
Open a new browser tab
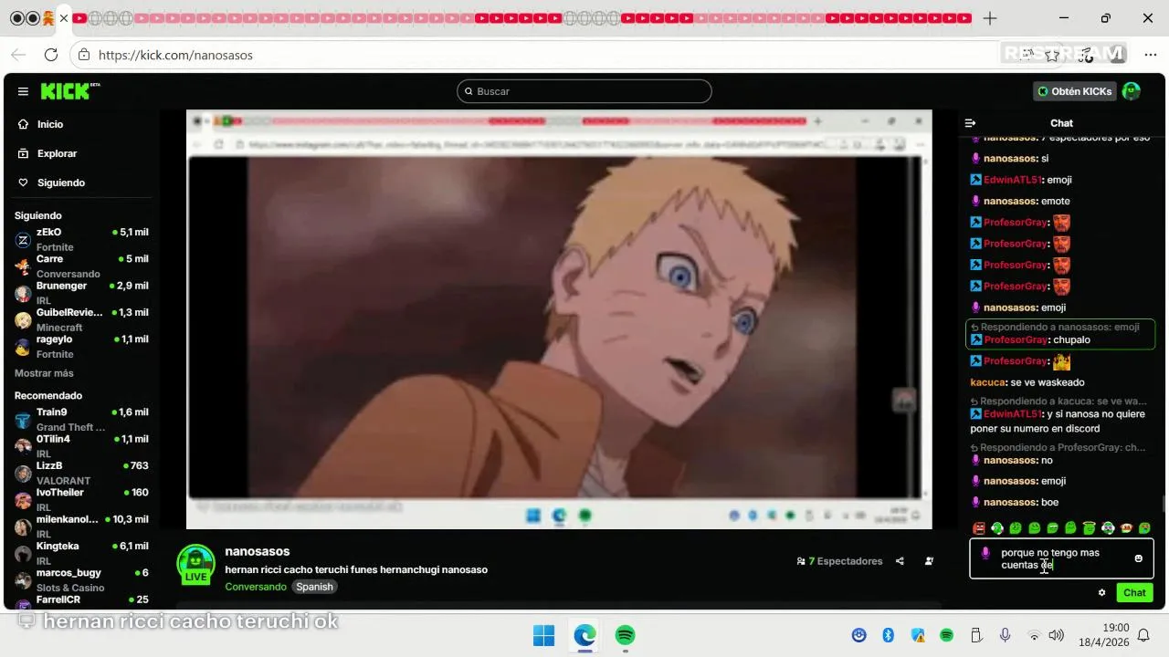point(990,18)
